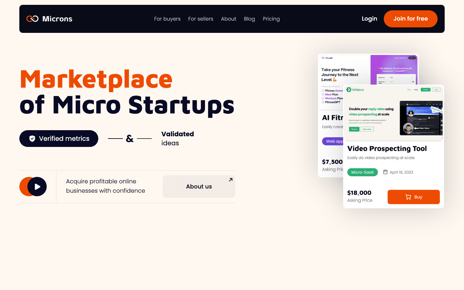Screen dimensions: 464x290
Task: Toggle the Fitness Assessment checkmark
Action: (323, 91)
